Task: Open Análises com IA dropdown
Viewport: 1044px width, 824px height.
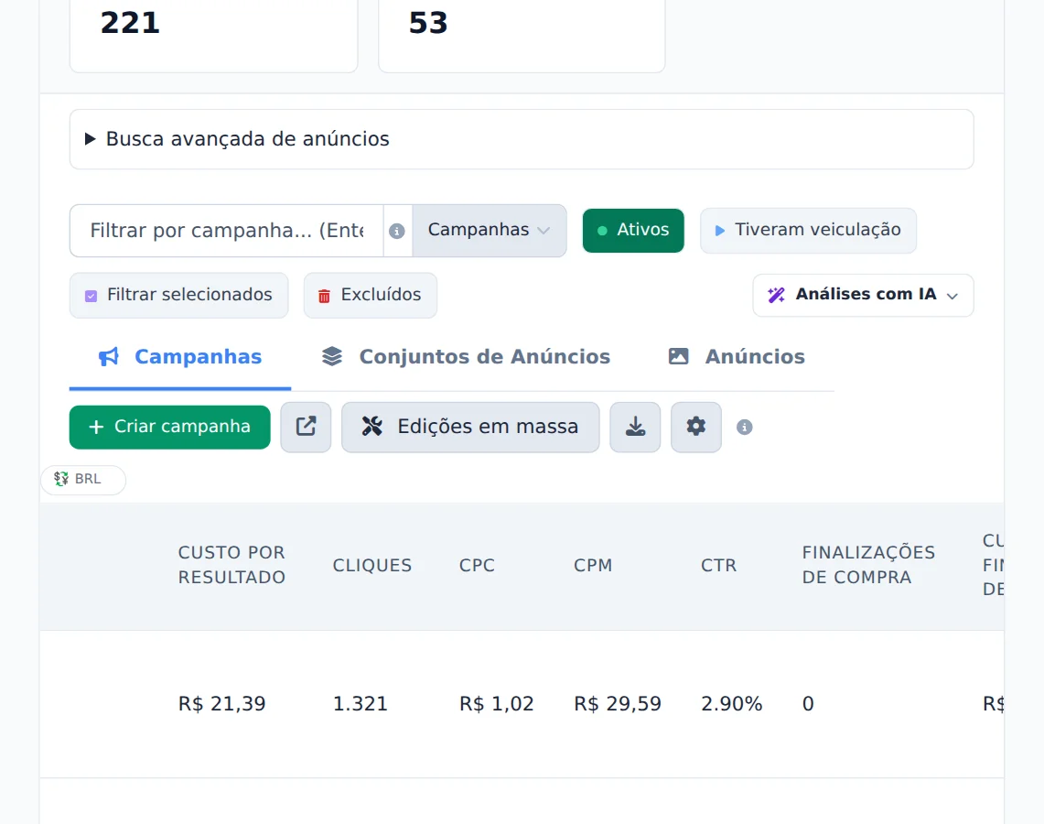Action: 863,295
